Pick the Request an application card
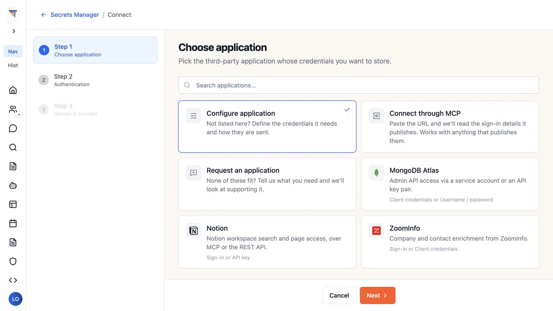Image resolution: width=553 pixels, height=311 pixels. [267, 184]
